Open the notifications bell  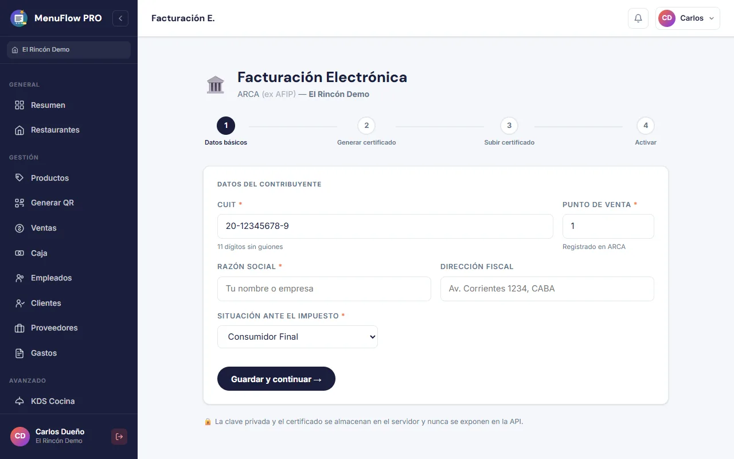pos(638,18)
